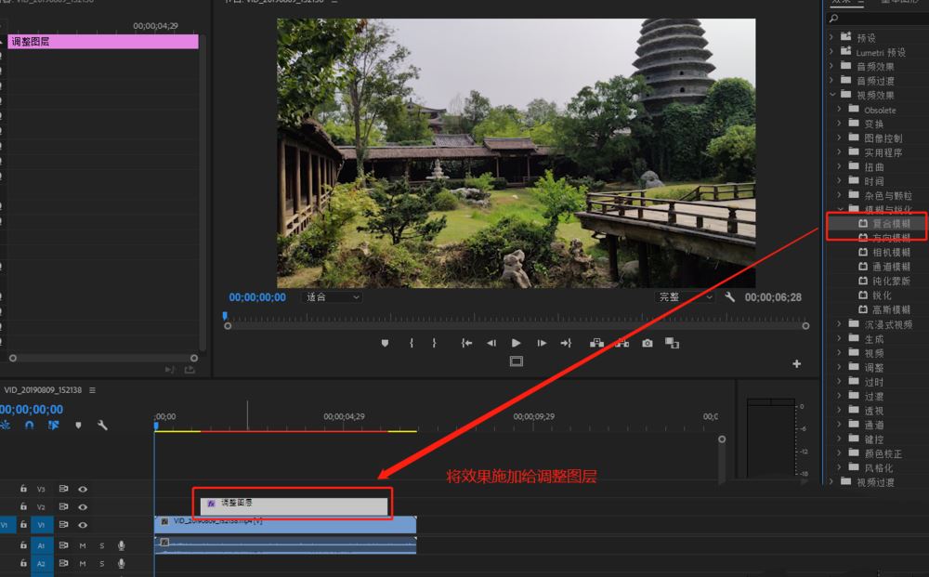The width and height of the screenshot is (929, 577).
Task: Toggle linked selection in the timeline
Action: tap(53, 426)
